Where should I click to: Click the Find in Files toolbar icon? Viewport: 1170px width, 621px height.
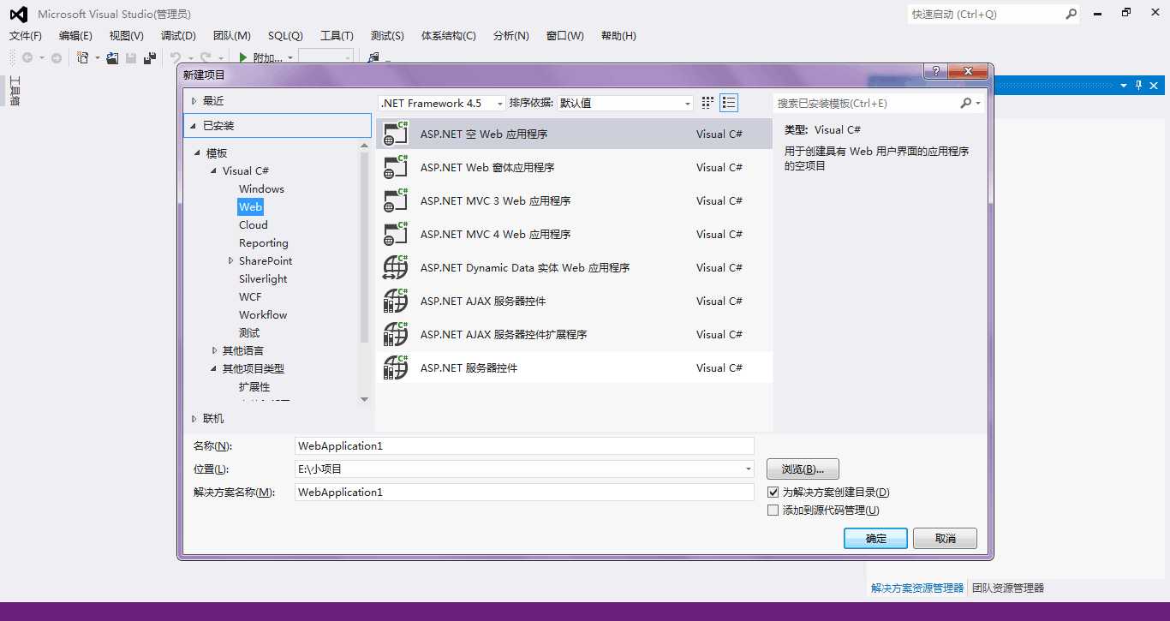coord(373,57)
